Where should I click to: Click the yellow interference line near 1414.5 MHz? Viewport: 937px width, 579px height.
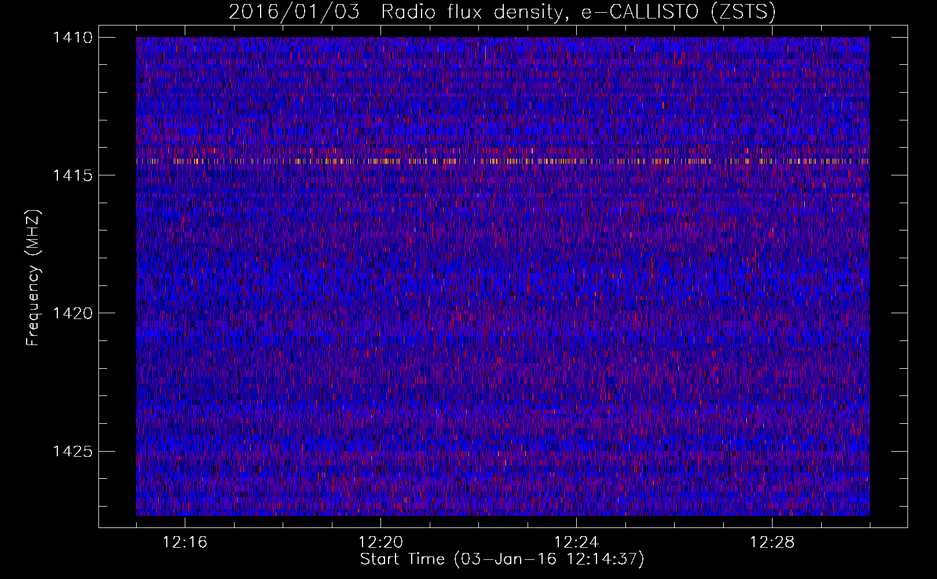(503, 161)
